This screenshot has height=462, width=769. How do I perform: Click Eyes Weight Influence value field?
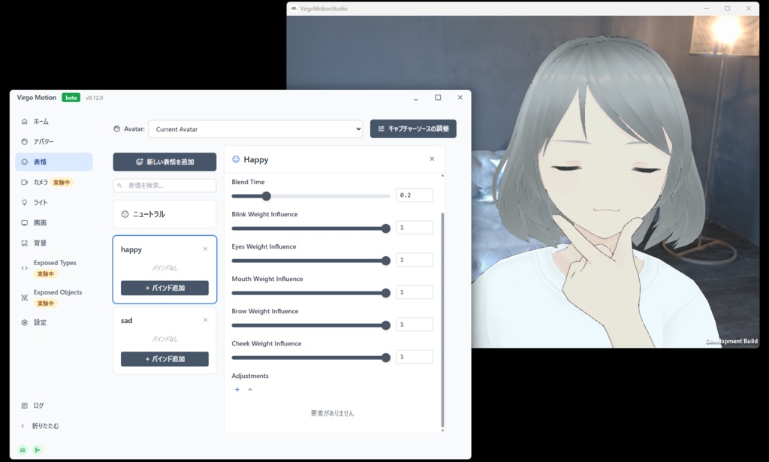click(415, 260)
